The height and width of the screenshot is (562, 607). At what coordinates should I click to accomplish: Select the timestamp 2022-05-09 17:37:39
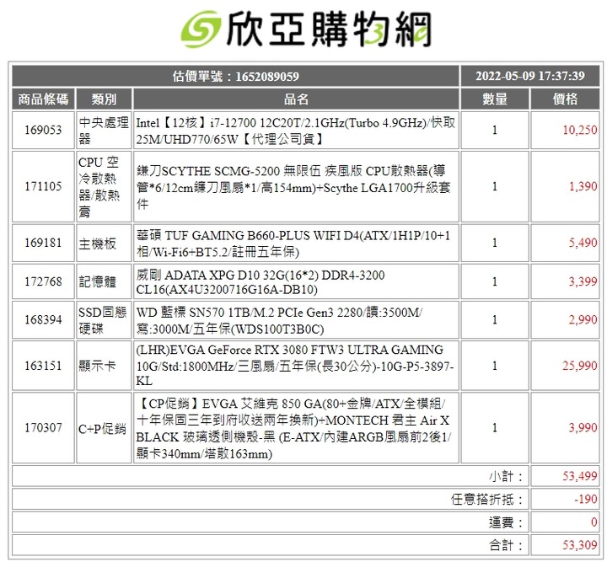(530, 76)
